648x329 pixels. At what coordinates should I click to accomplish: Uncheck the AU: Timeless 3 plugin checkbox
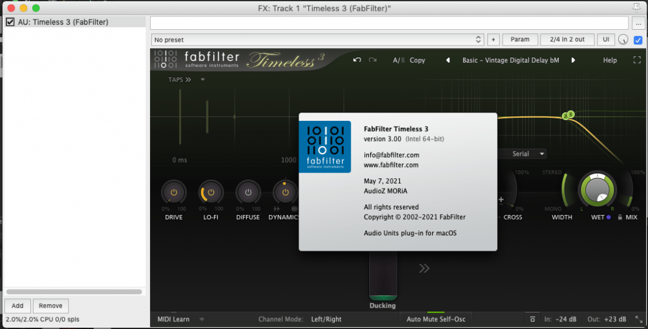point(10,22)
